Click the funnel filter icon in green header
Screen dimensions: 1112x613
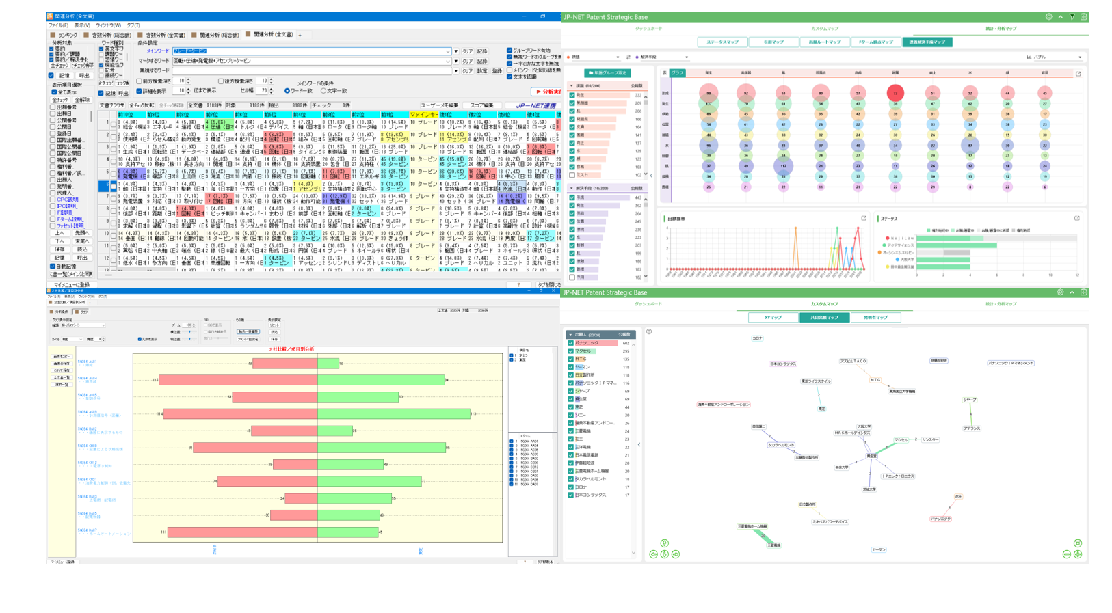(1072, 16)
